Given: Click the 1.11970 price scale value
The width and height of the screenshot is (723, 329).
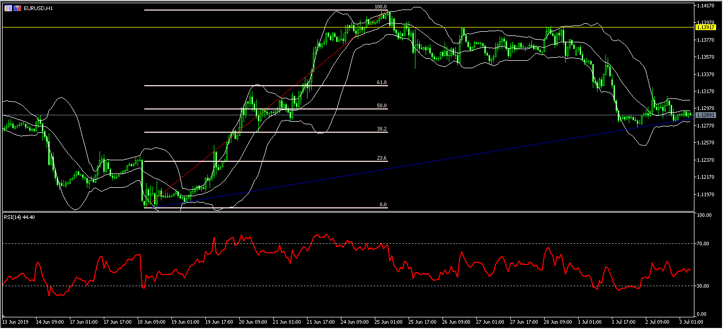Looking at the screenshot, I should coord(707,195).
